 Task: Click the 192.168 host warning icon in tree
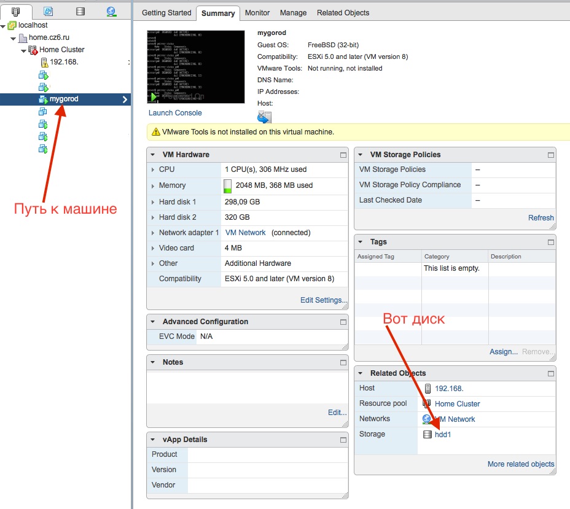tap(44, 62)
